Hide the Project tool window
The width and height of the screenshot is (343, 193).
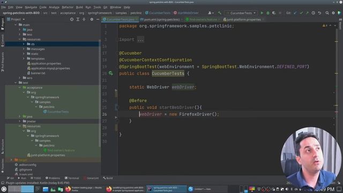pos(98,19)
